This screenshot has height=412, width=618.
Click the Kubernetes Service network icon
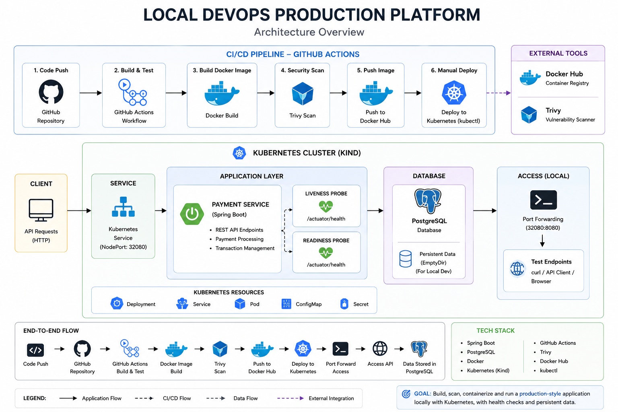coord(124,207)
